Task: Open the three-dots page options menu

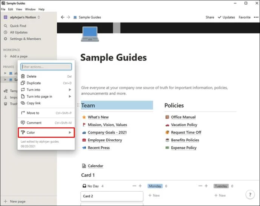Action: point(256,17)
